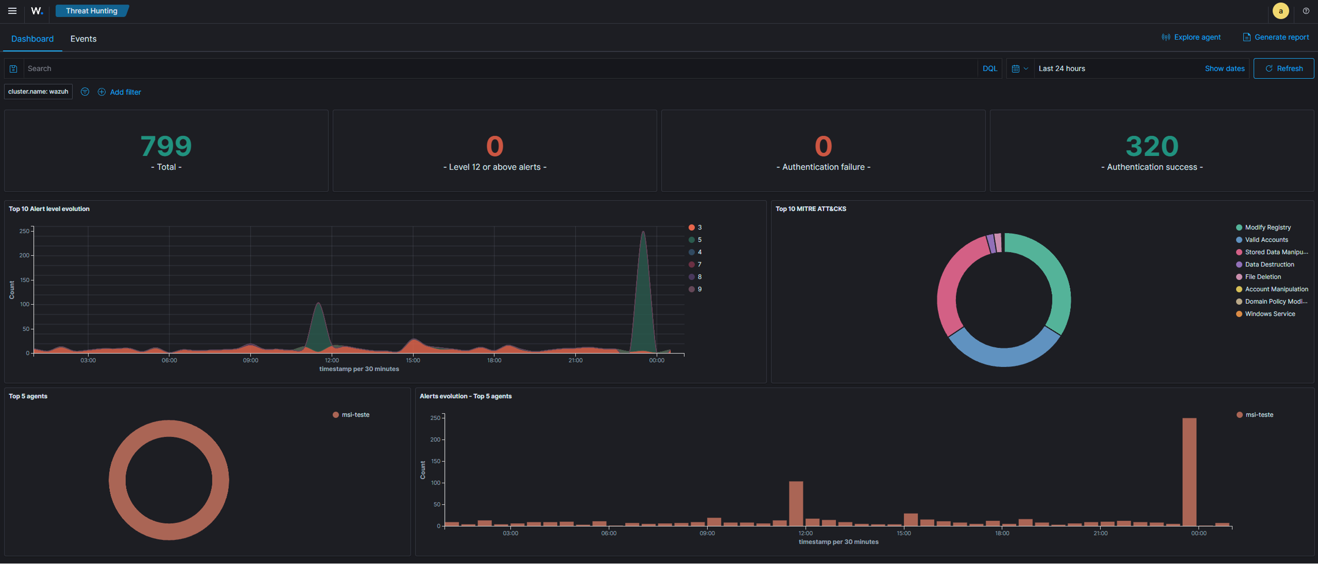
Task: Toggle alert level 4 legend entry
Action: click(x=695, y=252)
